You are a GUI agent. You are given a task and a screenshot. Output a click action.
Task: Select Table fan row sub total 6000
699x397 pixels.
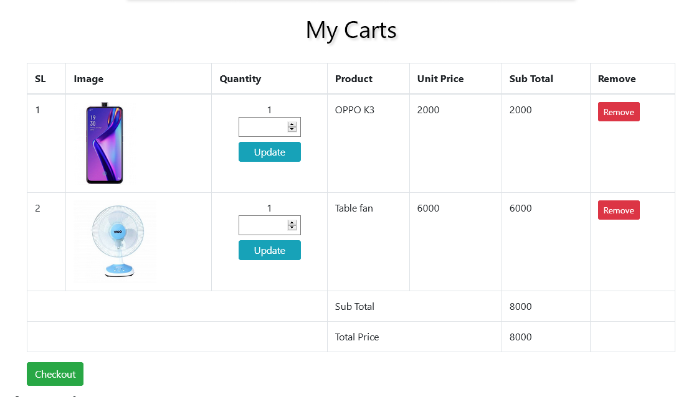[x=520, y=208]
